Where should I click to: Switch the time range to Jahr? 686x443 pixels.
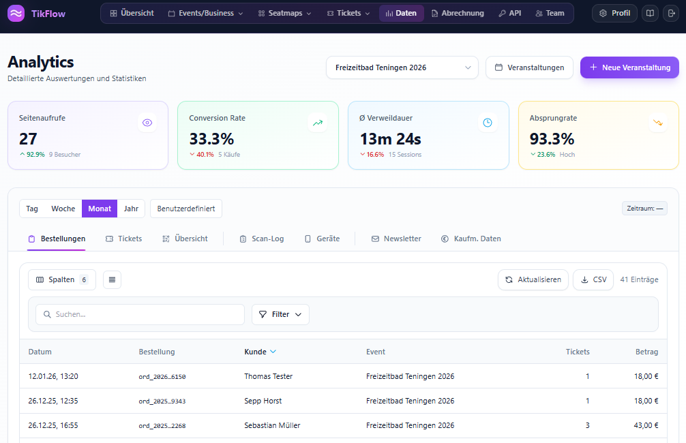[131, 209]
